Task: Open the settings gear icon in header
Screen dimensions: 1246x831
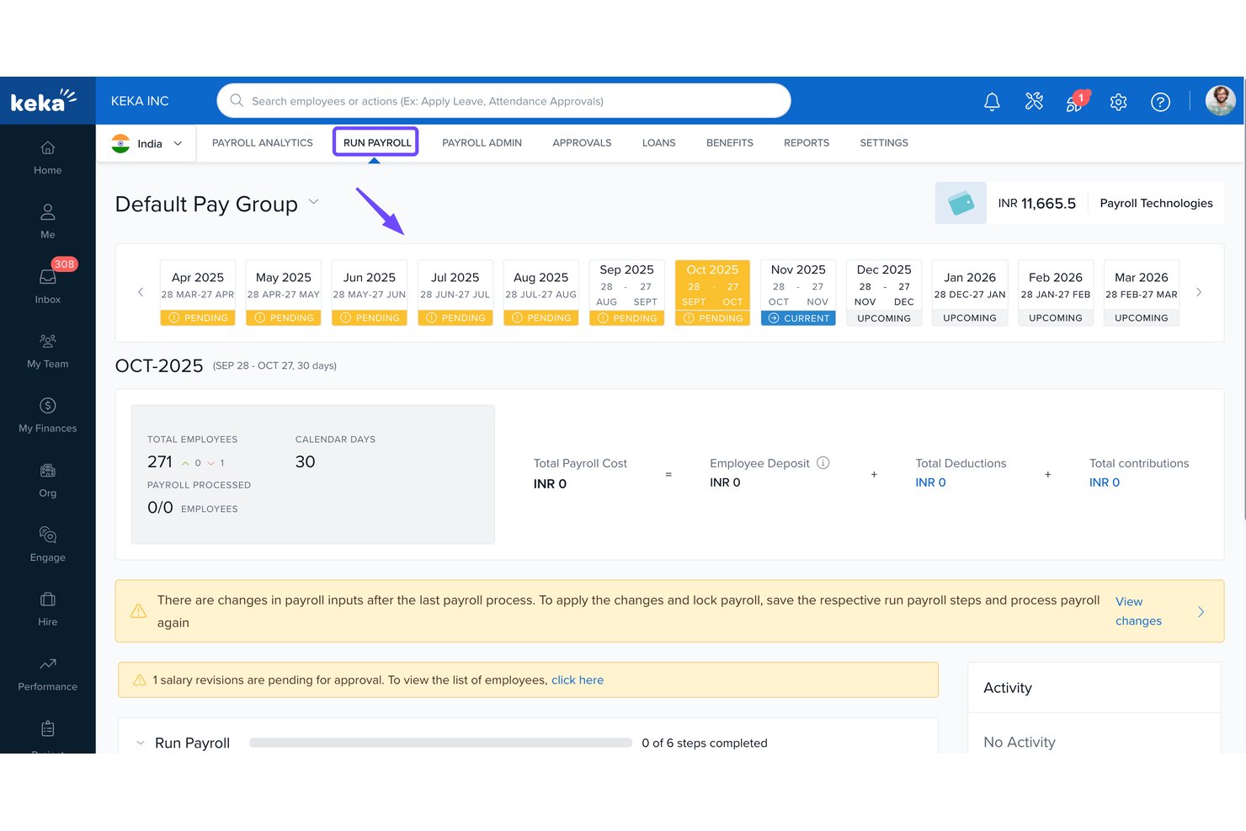Action: [1118, 102]
